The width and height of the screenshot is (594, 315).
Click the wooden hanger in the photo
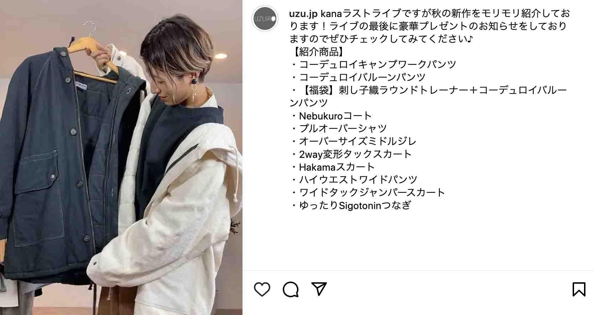93,53
